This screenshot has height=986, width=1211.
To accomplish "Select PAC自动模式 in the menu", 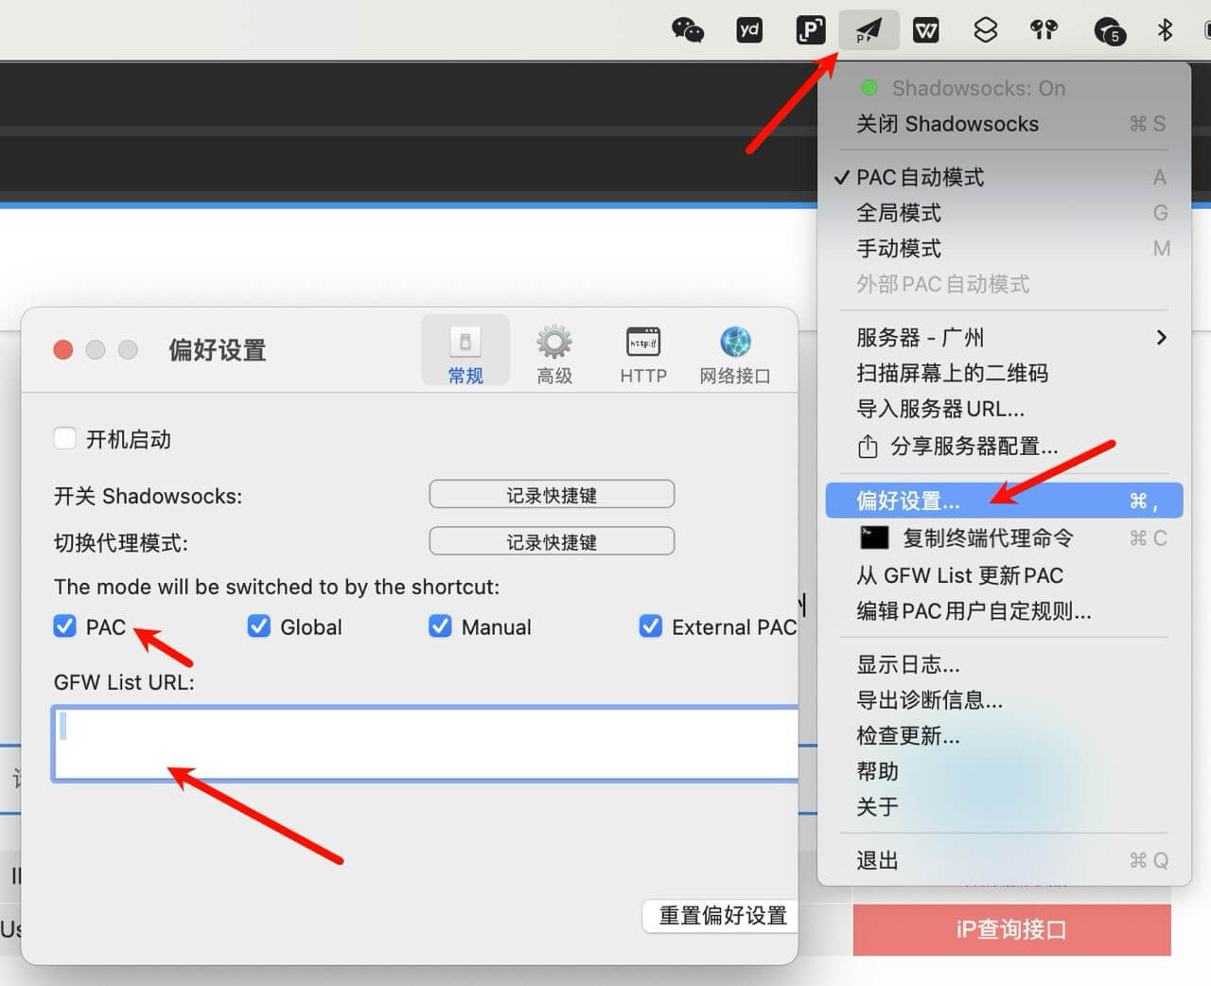I will tap(1004, 177).
